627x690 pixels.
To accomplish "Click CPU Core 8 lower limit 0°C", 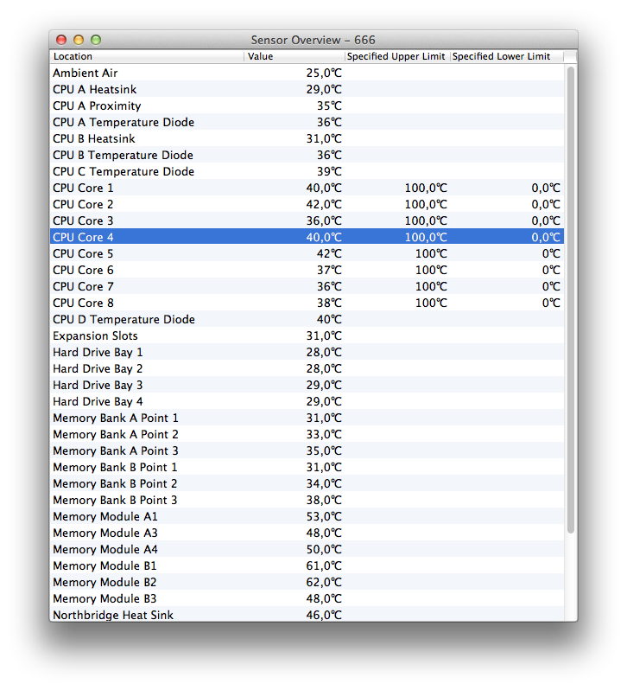I will click(551, 303).
